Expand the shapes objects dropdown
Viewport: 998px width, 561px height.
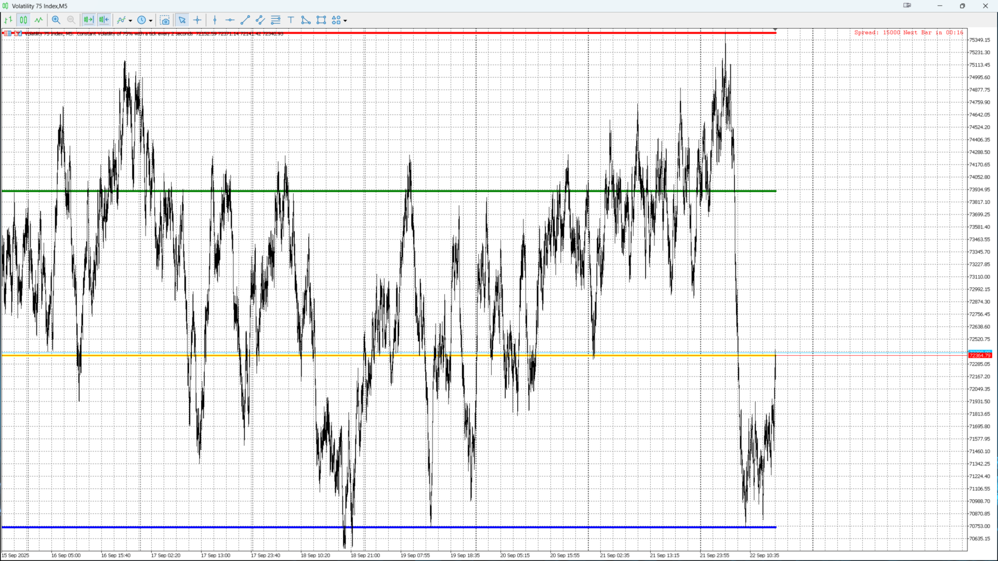[x=345, y=21]
